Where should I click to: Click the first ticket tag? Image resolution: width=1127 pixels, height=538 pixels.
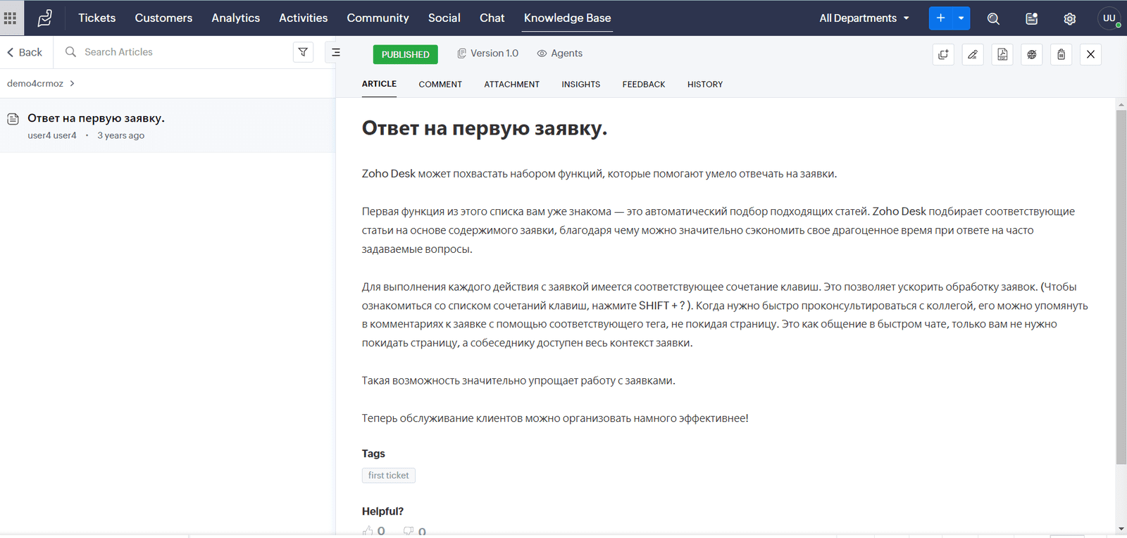click(388, 475)
